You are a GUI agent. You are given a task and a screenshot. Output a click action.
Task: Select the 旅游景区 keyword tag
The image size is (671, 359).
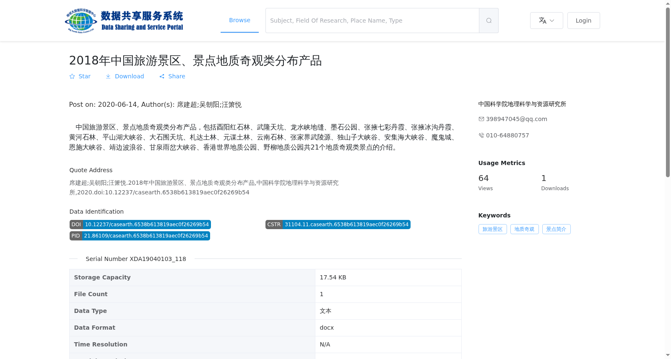[493, 229]
